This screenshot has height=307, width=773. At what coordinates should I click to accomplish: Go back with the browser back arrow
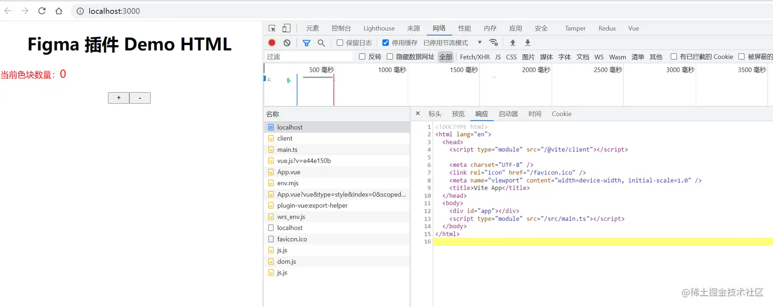click(8, 11)
